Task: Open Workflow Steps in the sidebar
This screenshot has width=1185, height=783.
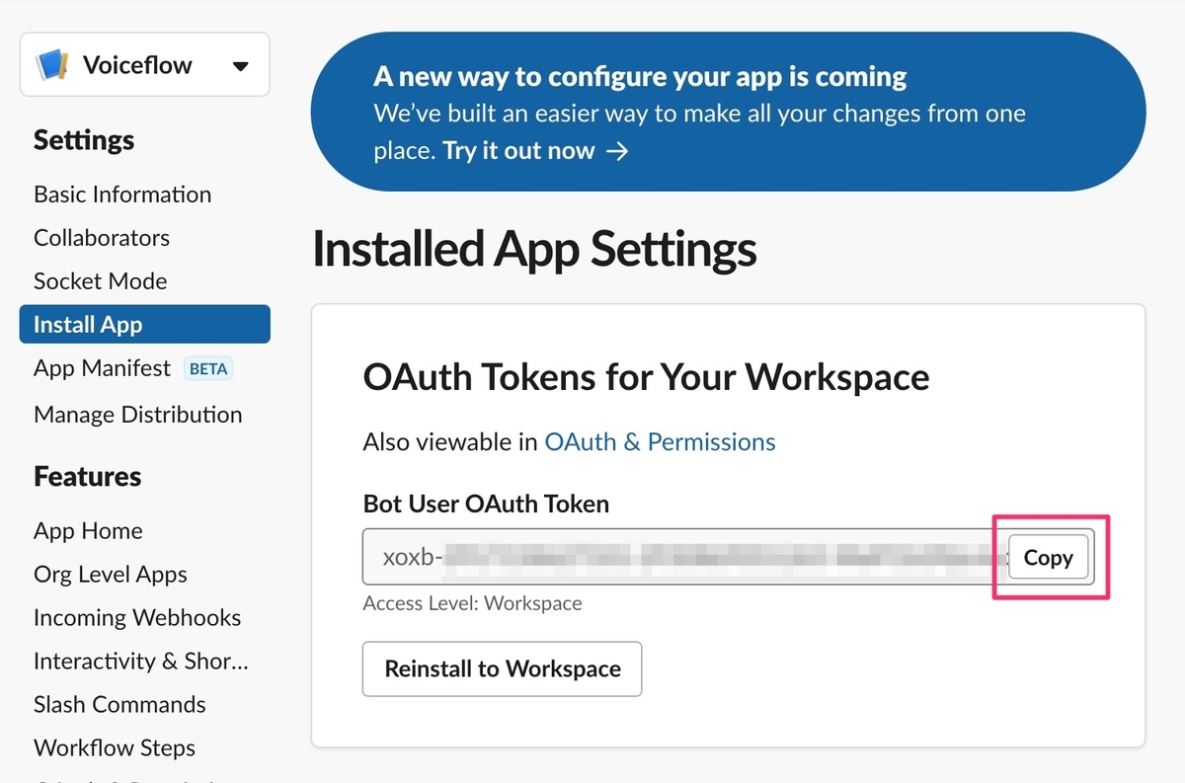Action: click(115, 748)
